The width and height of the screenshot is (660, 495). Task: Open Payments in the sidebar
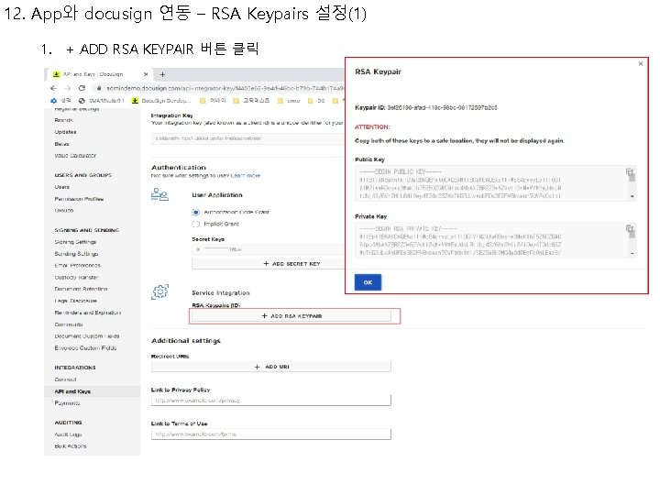pyautogui.click(x=67, y=403)
